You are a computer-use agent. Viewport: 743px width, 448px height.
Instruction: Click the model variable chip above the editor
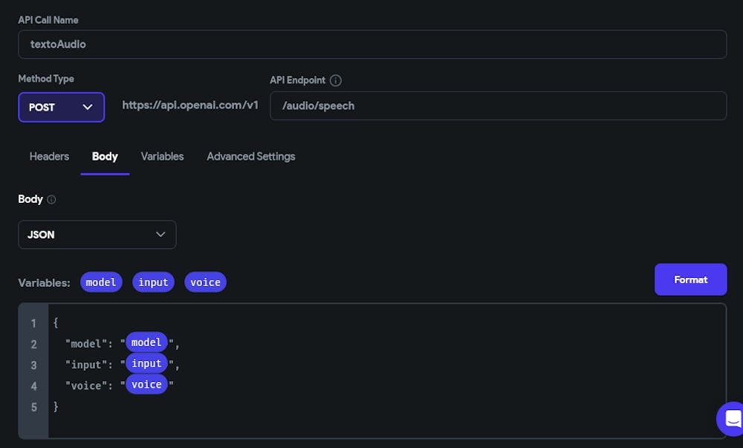pyautogui.click(x=101, y=282)
